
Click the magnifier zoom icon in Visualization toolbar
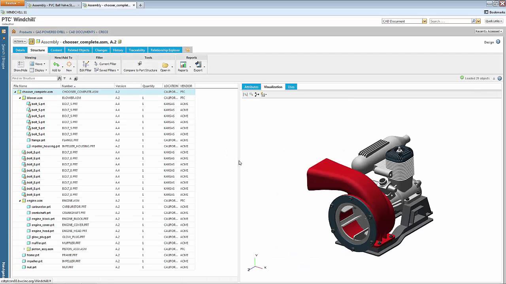pos(251,94)
